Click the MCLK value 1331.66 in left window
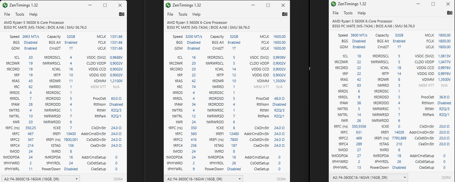Screen dimensions: 455x182 tap(116, 37)
